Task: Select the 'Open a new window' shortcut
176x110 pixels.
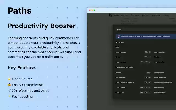Action: click(x=160, y=52)
